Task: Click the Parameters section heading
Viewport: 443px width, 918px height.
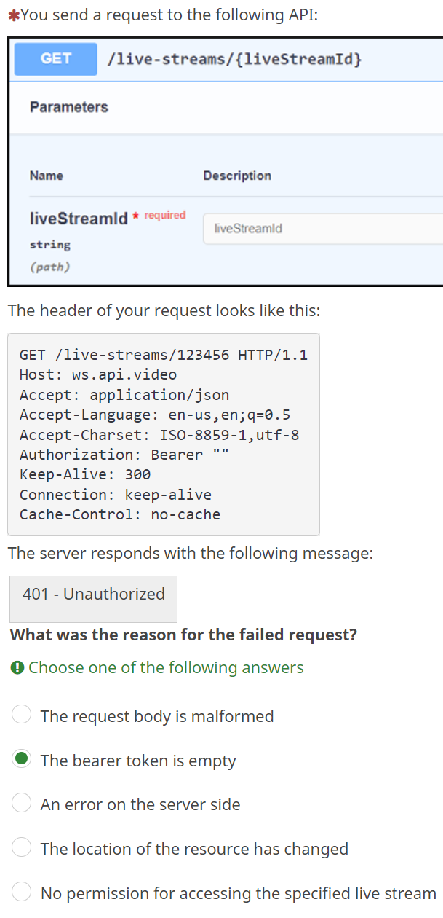Action: click(69, 107)
